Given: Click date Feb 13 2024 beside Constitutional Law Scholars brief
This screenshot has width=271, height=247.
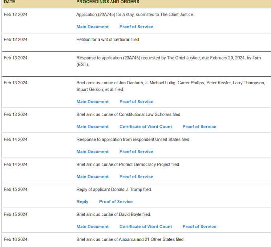Looking at the screenshot, I should 16,114.
